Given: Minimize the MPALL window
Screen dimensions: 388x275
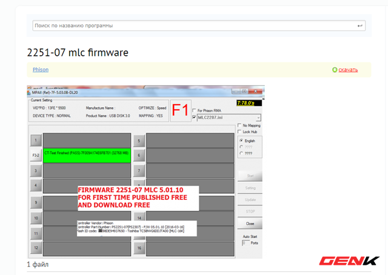Looking at the screenshot, I should pyautogui.click(x=236, y=91).
